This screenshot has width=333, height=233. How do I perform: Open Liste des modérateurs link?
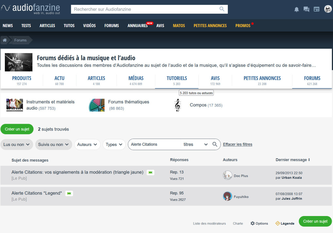(209, 224)
